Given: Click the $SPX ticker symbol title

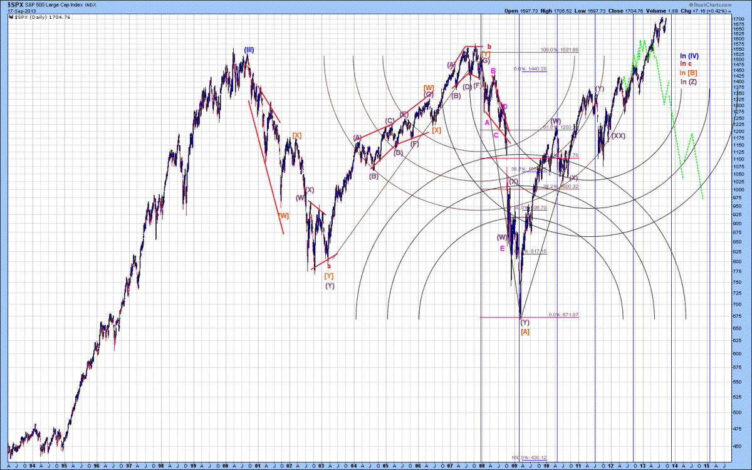Looking at the screenshot, I should tap(16, 4).
